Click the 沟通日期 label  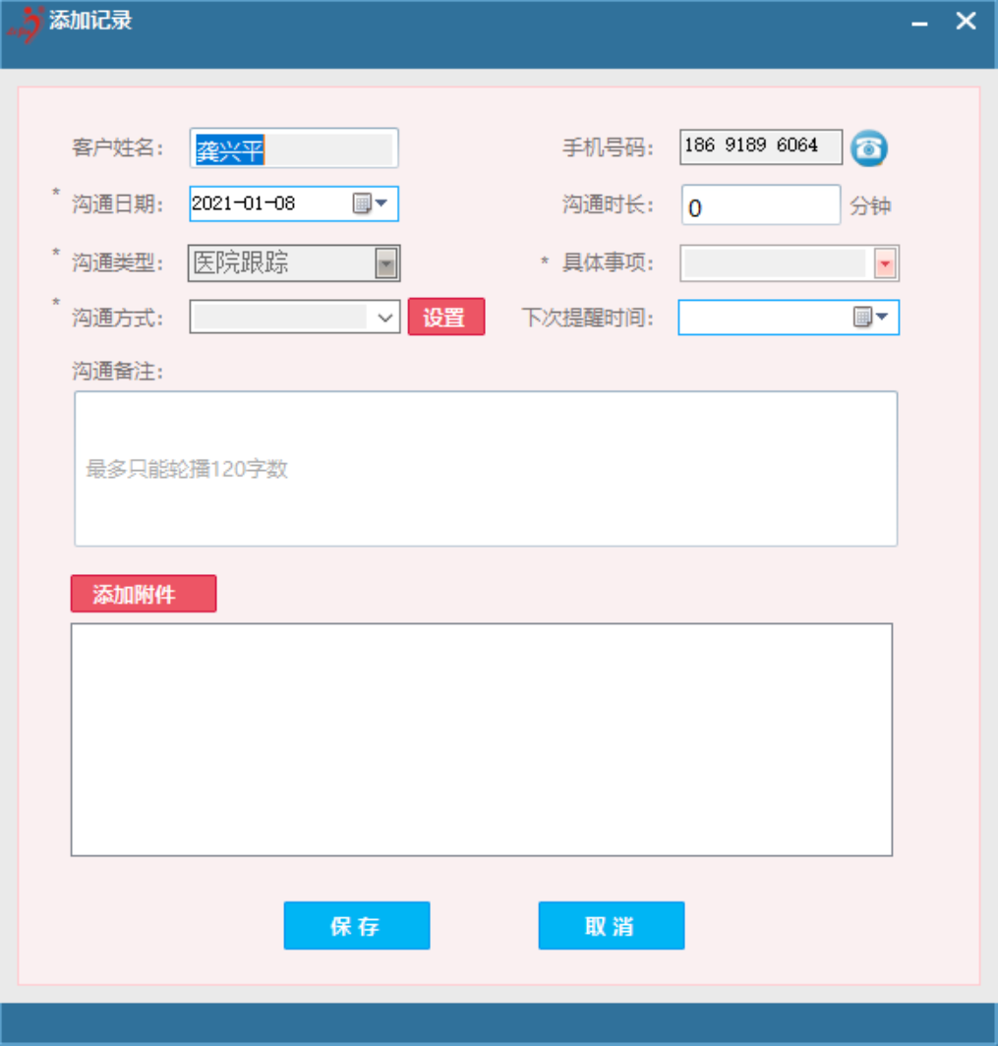(117, 204)
